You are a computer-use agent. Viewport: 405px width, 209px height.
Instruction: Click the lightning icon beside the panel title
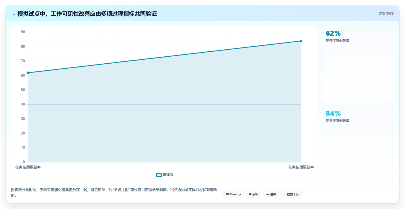pyautogui.click(x=13, y=14)
